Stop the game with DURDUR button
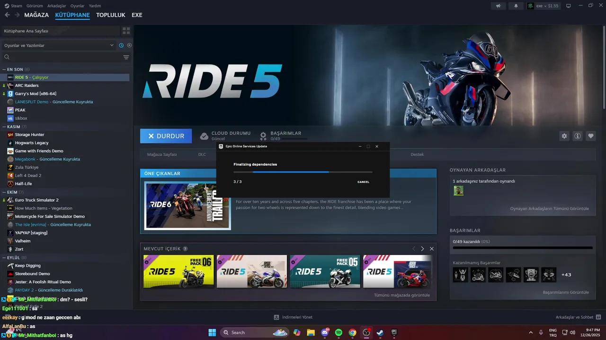Screen dimensions: 606x340 (166, 136)
